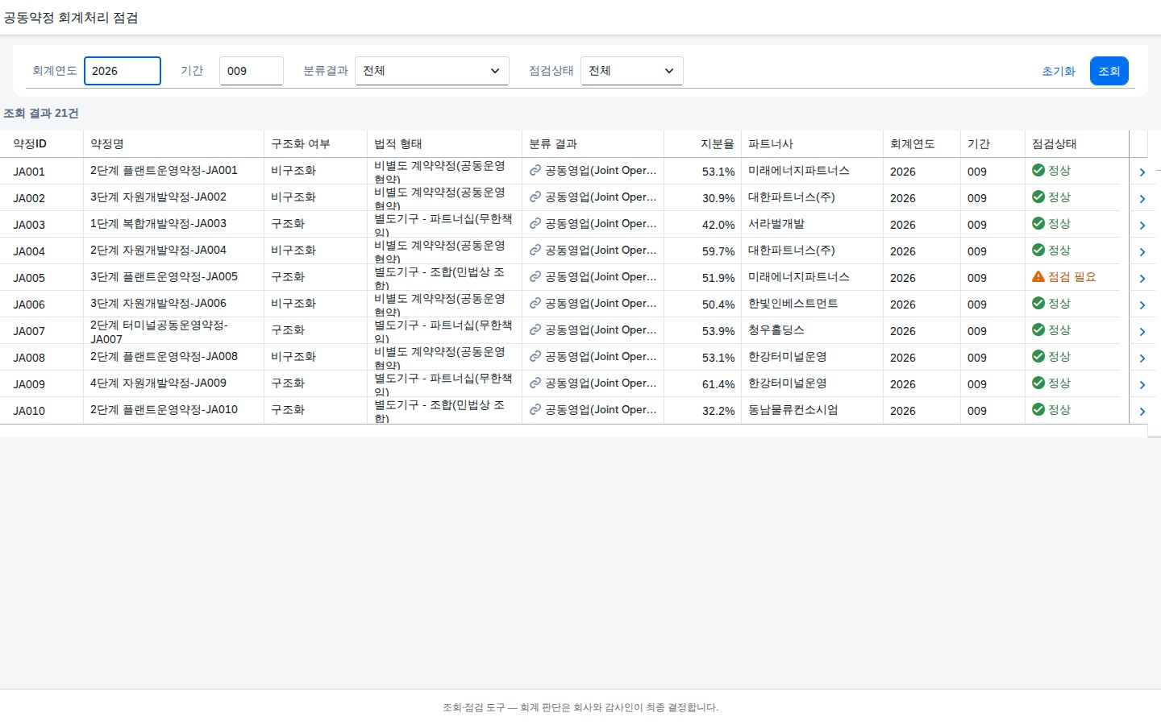The width and height of the screenshot is (1161, 725).
Task: Open row details chevron for JA007
Action: click(1142, 331)
